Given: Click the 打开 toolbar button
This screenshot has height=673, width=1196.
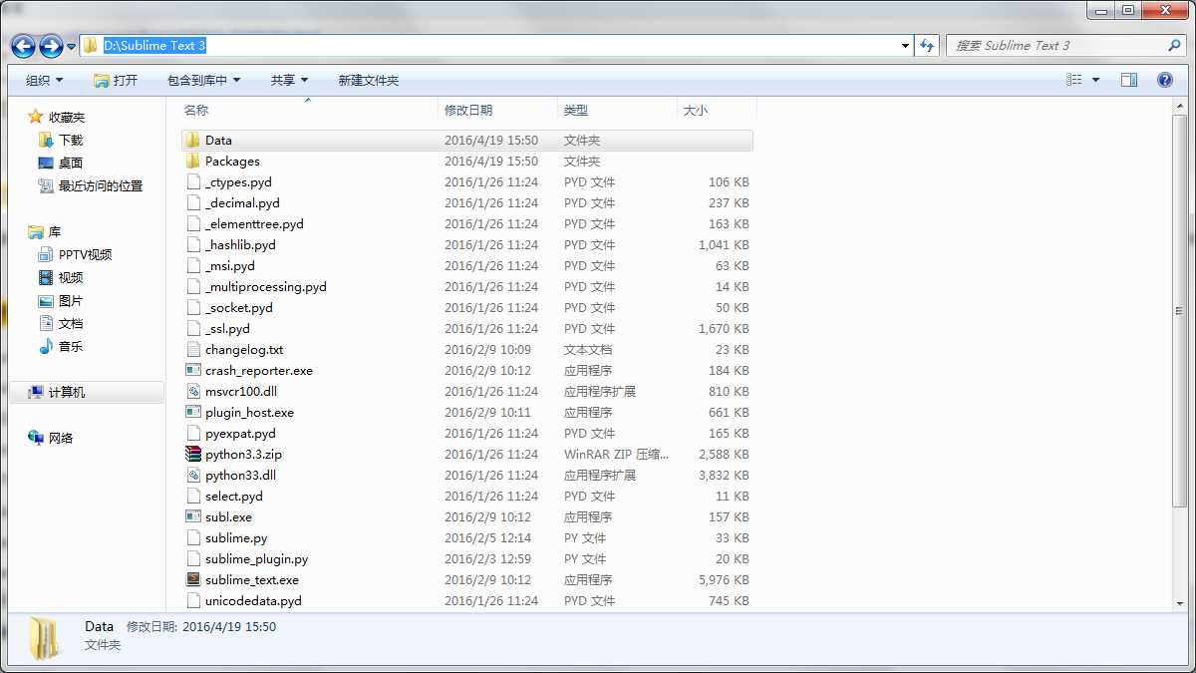Looking at the screenshot, I should coord(116,80).
